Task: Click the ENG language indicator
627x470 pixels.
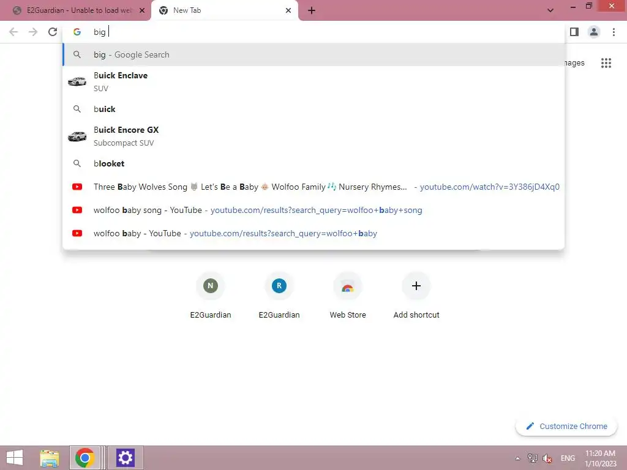Action: tap(568, 458)
